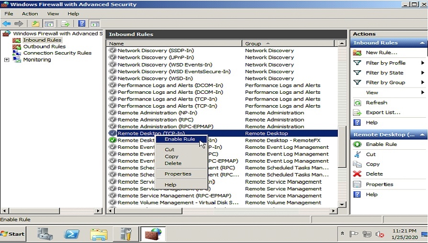Open the Action menu
The width and height of the screenshot is (428, 243).
[x=30, y=14]
